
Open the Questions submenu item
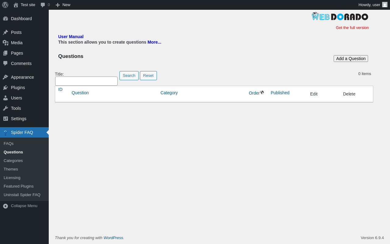pyautogui.click(x=13, y=152)
